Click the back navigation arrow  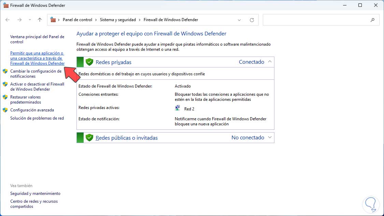click(x=8, y=20)
